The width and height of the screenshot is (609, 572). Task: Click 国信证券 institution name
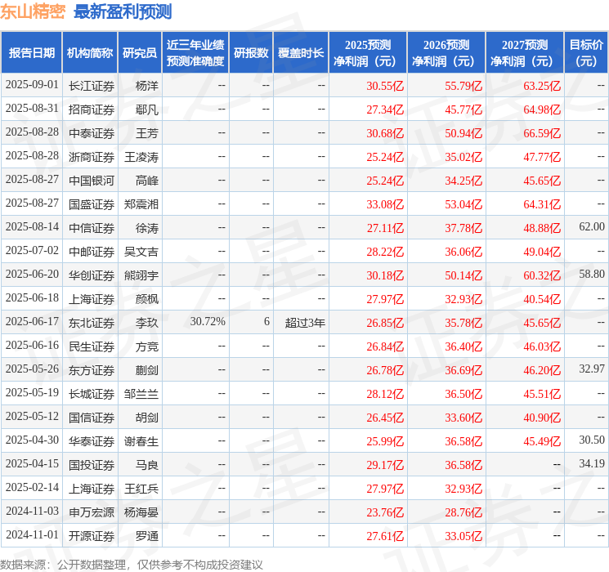(x=92, y=418)
